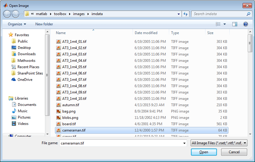Select autumn.tif file
This screenshot has width=255, height=162.
(71, 105)
